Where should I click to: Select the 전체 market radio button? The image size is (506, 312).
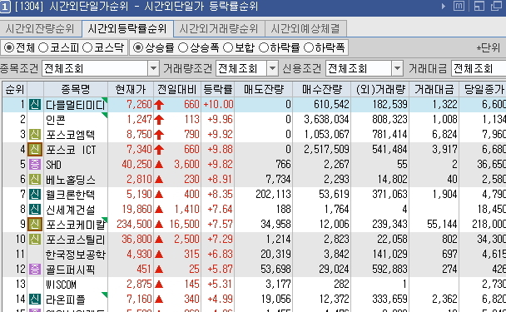(8, 47)
